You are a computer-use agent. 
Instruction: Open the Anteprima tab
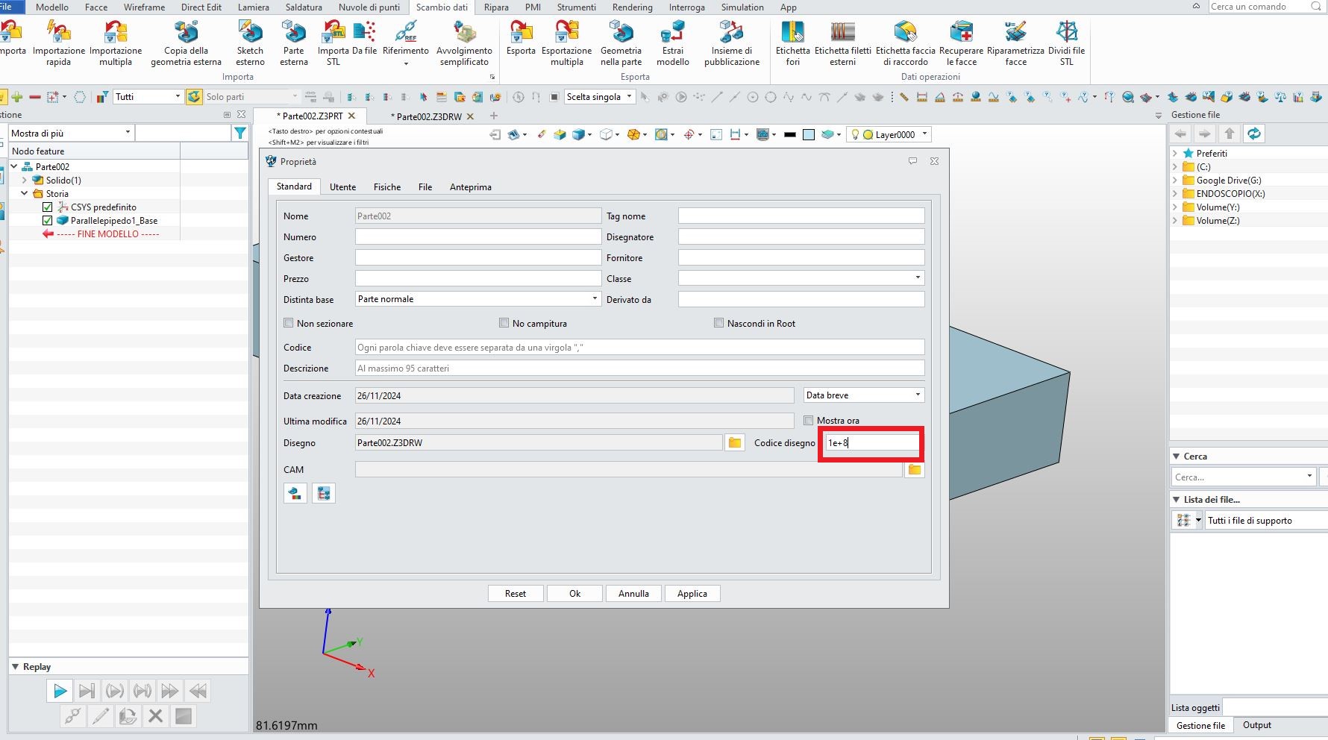(x=471, y=187)
